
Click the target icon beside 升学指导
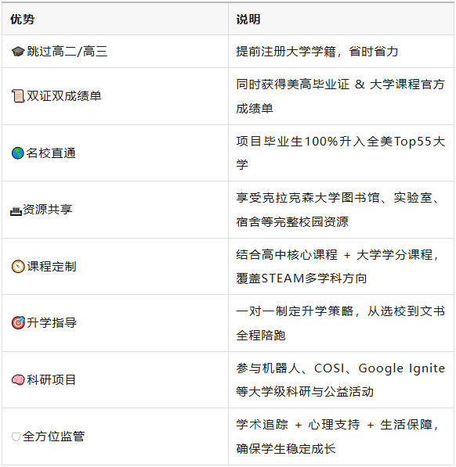pos(18,323)
